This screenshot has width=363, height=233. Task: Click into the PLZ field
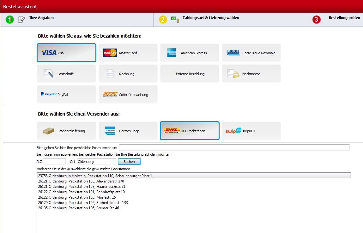(x=55, y=161)
